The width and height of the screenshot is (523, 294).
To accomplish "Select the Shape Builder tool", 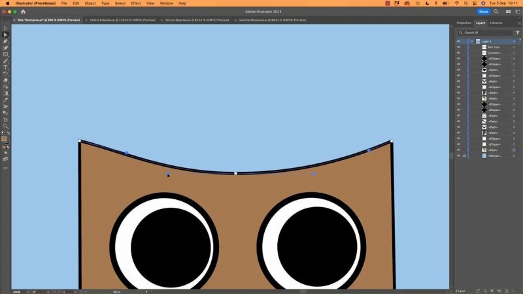I will pos(5,87).
